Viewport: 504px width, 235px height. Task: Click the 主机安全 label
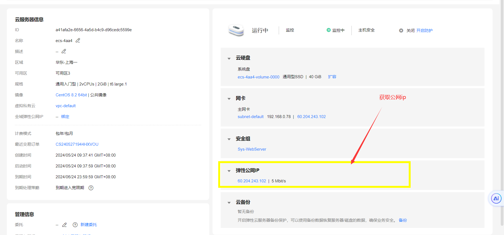(x=367, y=30)
